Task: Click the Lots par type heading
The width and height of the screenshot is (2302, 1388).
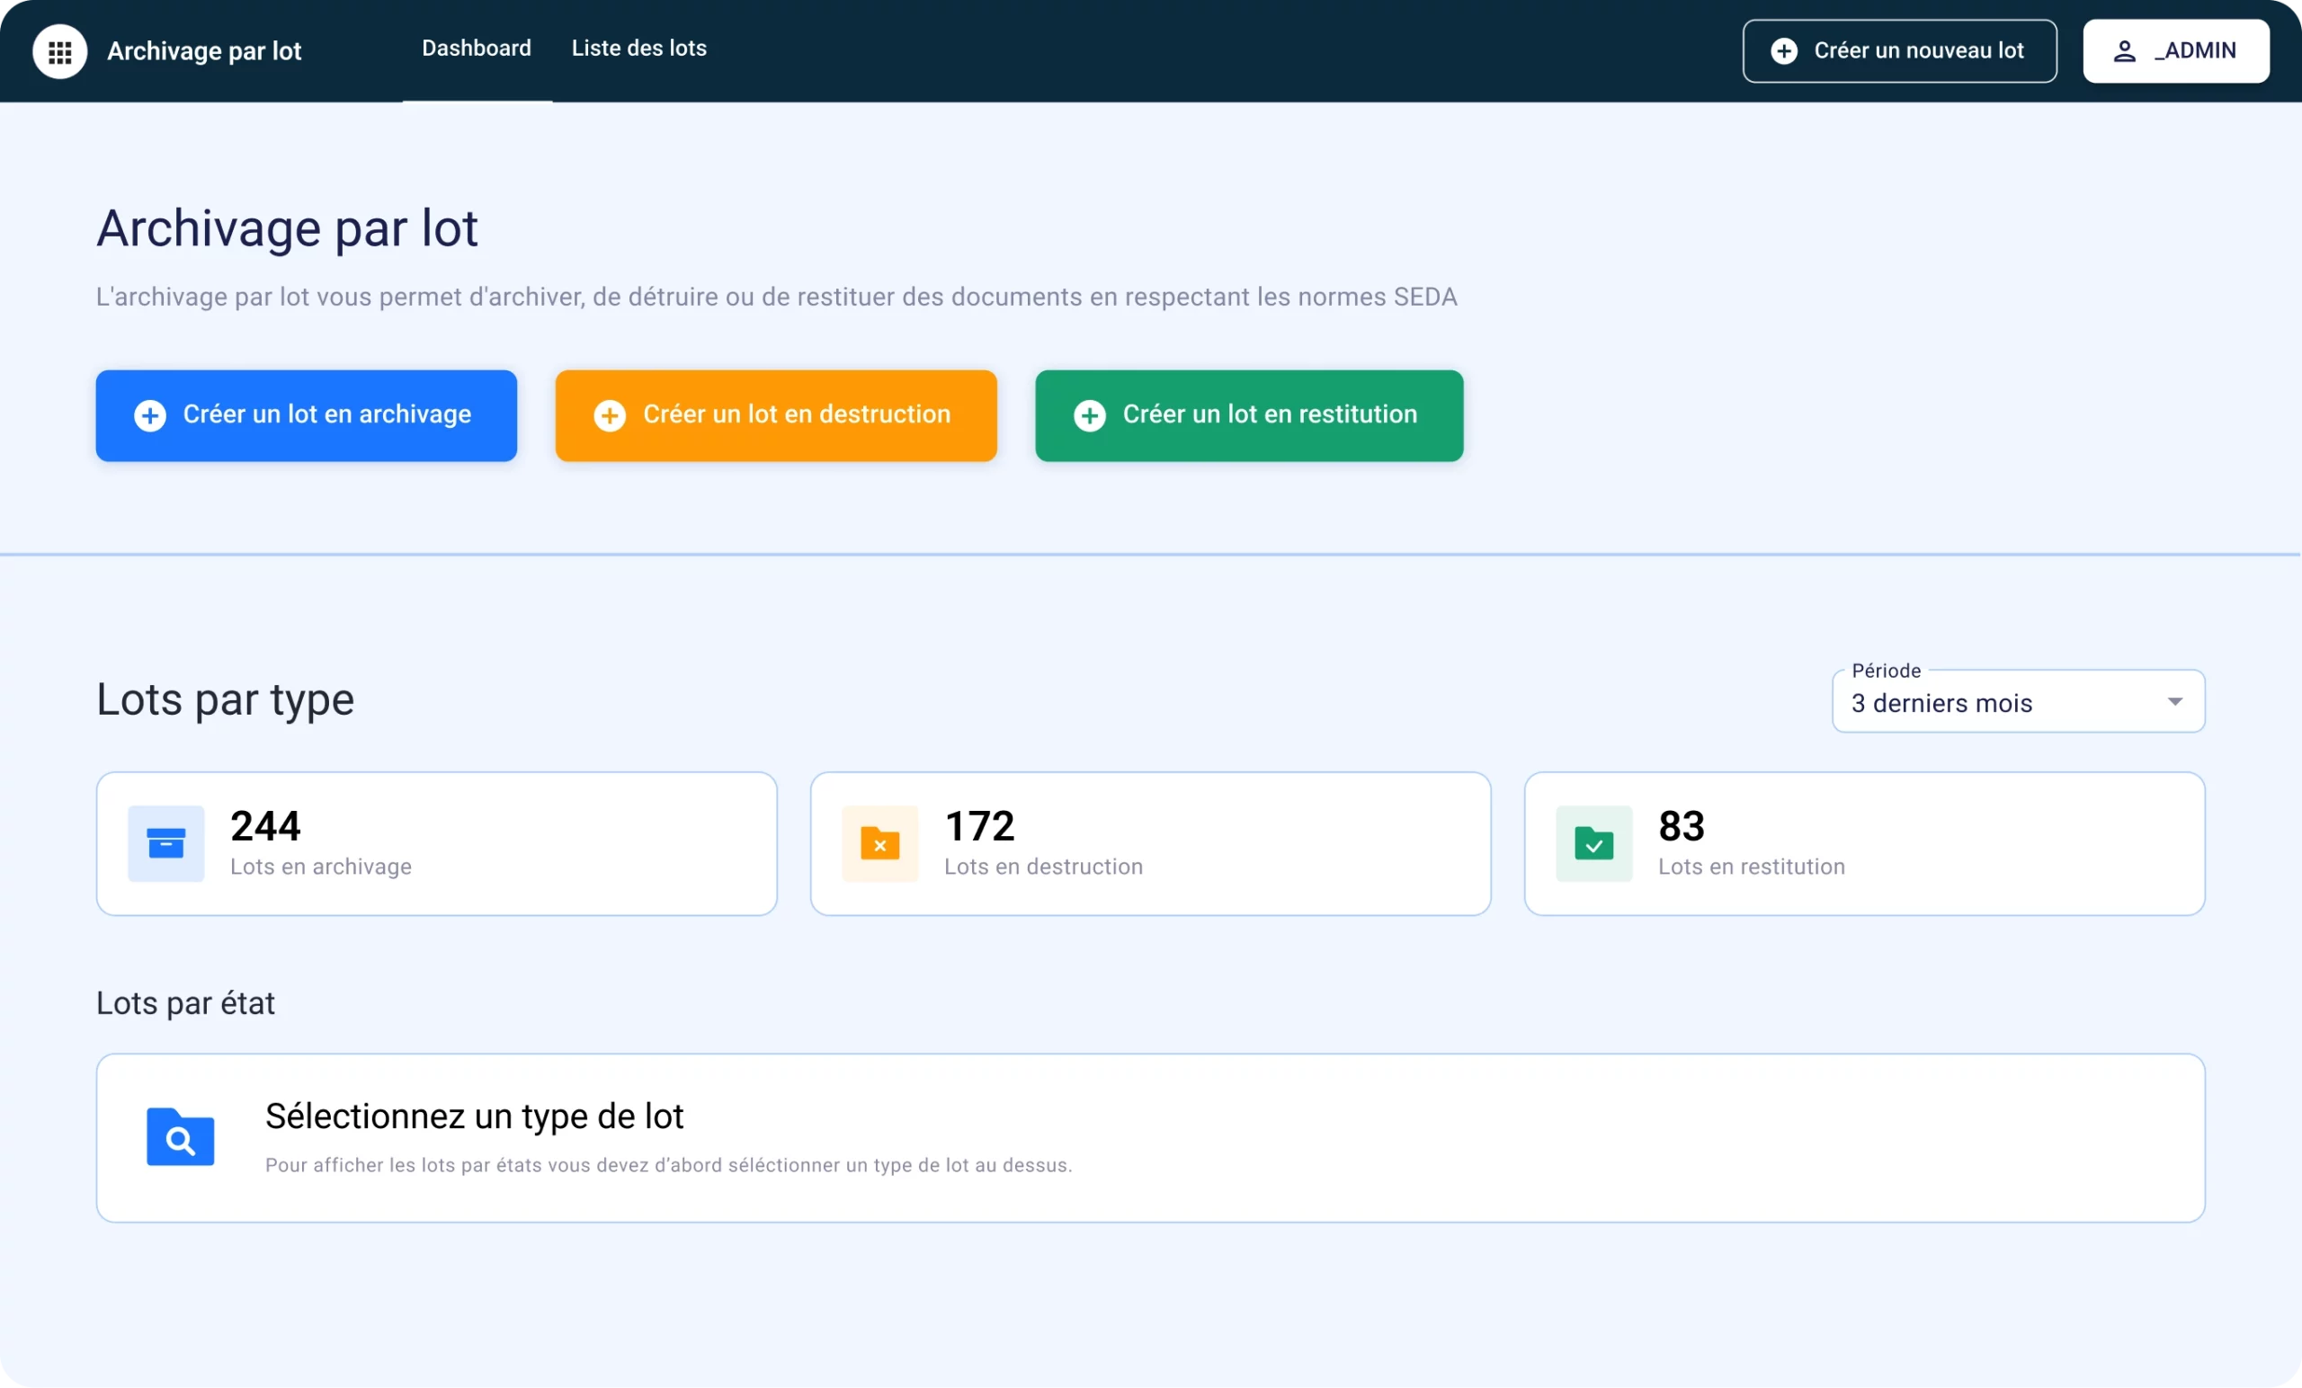Action: 225,699
